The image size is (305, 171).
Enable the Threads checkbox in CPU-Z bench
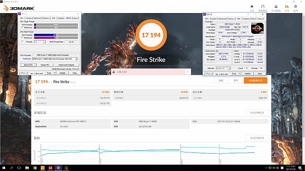pyautogui.click(x=22, y=42)
